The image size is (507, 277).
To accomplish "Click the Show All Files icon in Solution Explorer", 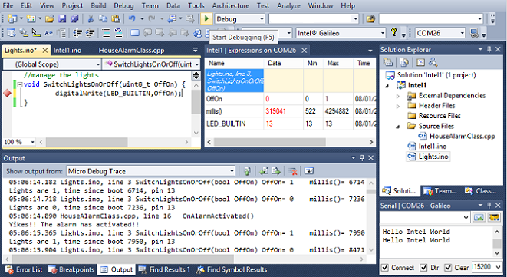I will tap(404, 62).
